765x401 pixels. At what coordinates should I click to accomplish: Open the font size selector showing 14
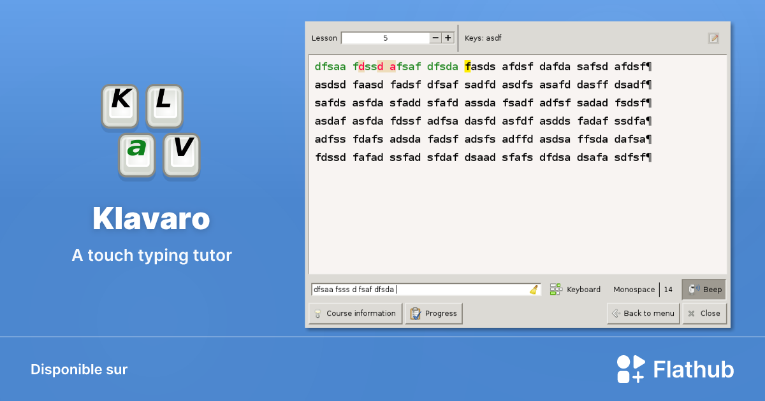(x=669, y=289)
